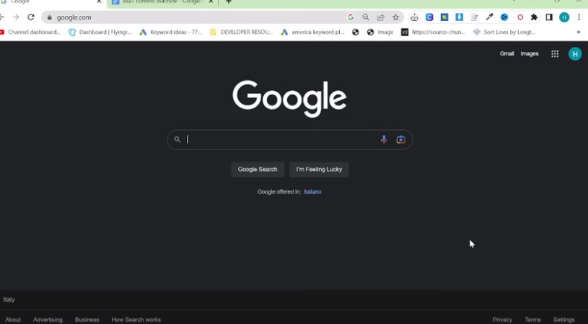Viewport: 588px width, 324px height.
Task: Open the zoom magnifier in address bar
Action: [366, 17]
